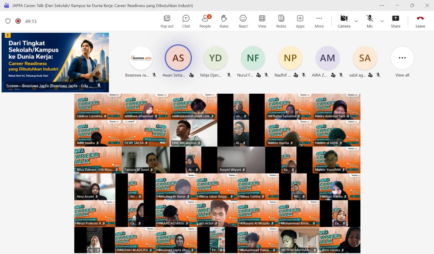Select sabil ag's SA avatar
434x254 pixels.
pyautogui.click(x=365, y=58)
